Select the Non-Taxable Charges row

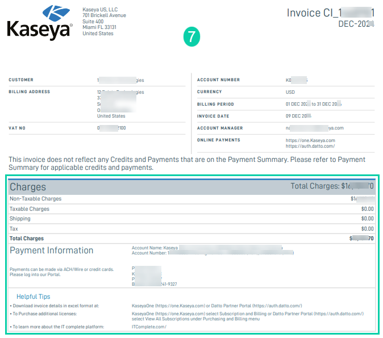35,199
